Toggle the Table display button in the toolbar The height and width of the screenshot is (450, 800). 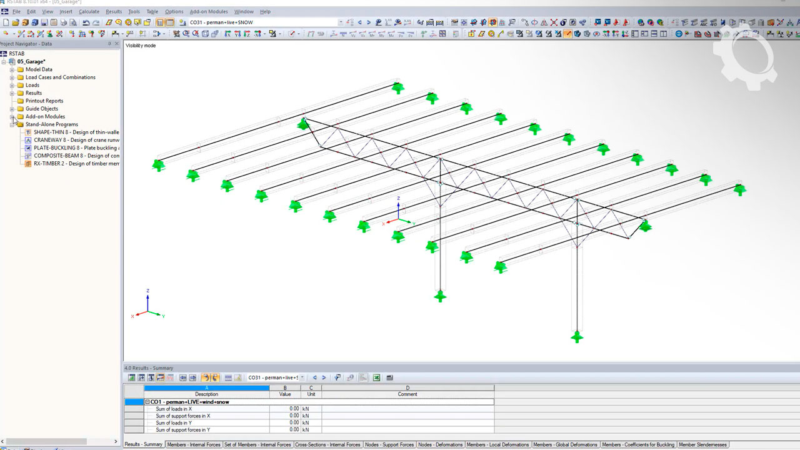169,22
